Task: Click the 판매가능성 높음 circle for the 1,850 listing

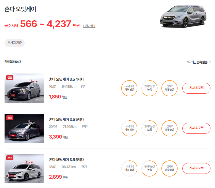Action: tap(149, 88)
